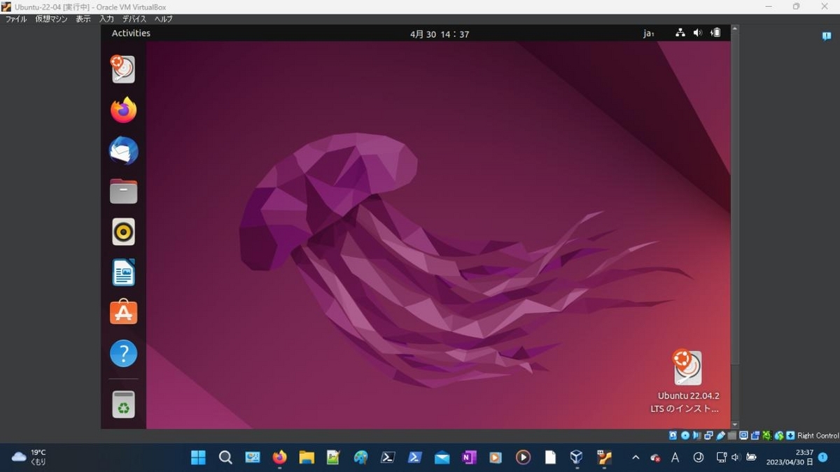Viewport: 840px width, 472px height.
Task: Open the 仮想マシン menu
Action: coord(52,19)
